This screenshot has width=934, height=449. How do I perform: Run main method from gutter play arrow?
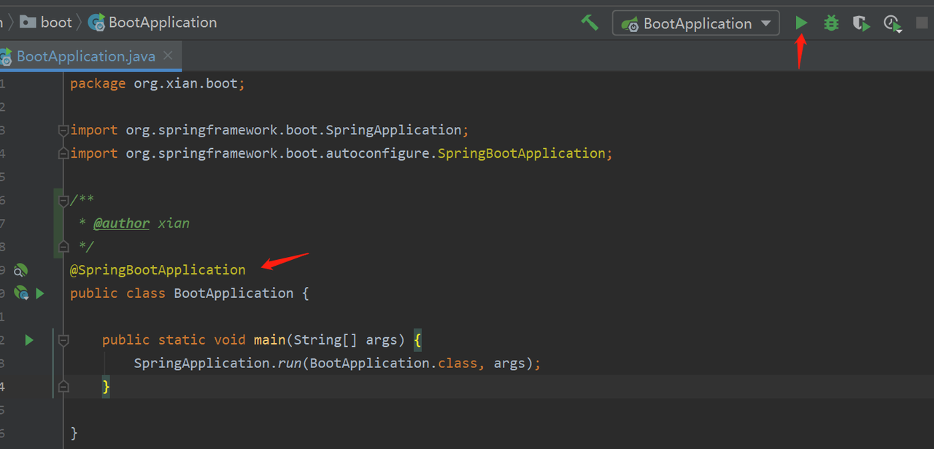[29, 339]
